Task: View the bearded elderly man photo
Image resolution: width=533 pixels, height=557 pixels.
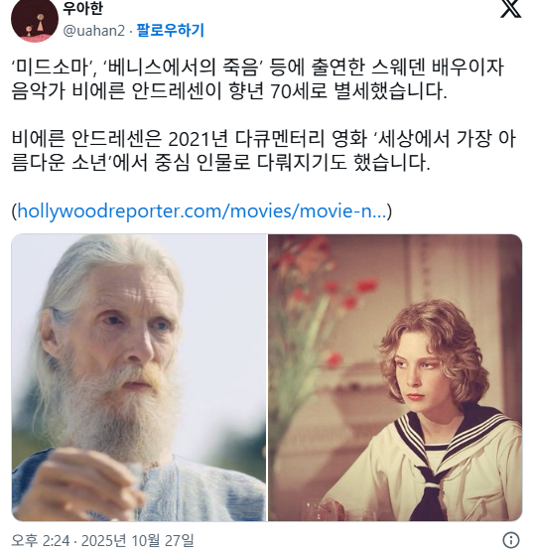Action: (x=139, y=377)
